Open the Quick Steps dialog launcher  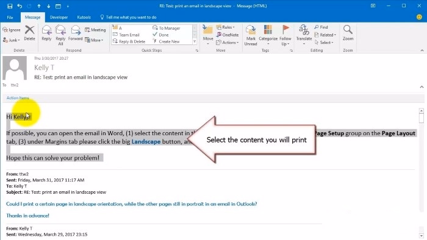coord(197,51)
